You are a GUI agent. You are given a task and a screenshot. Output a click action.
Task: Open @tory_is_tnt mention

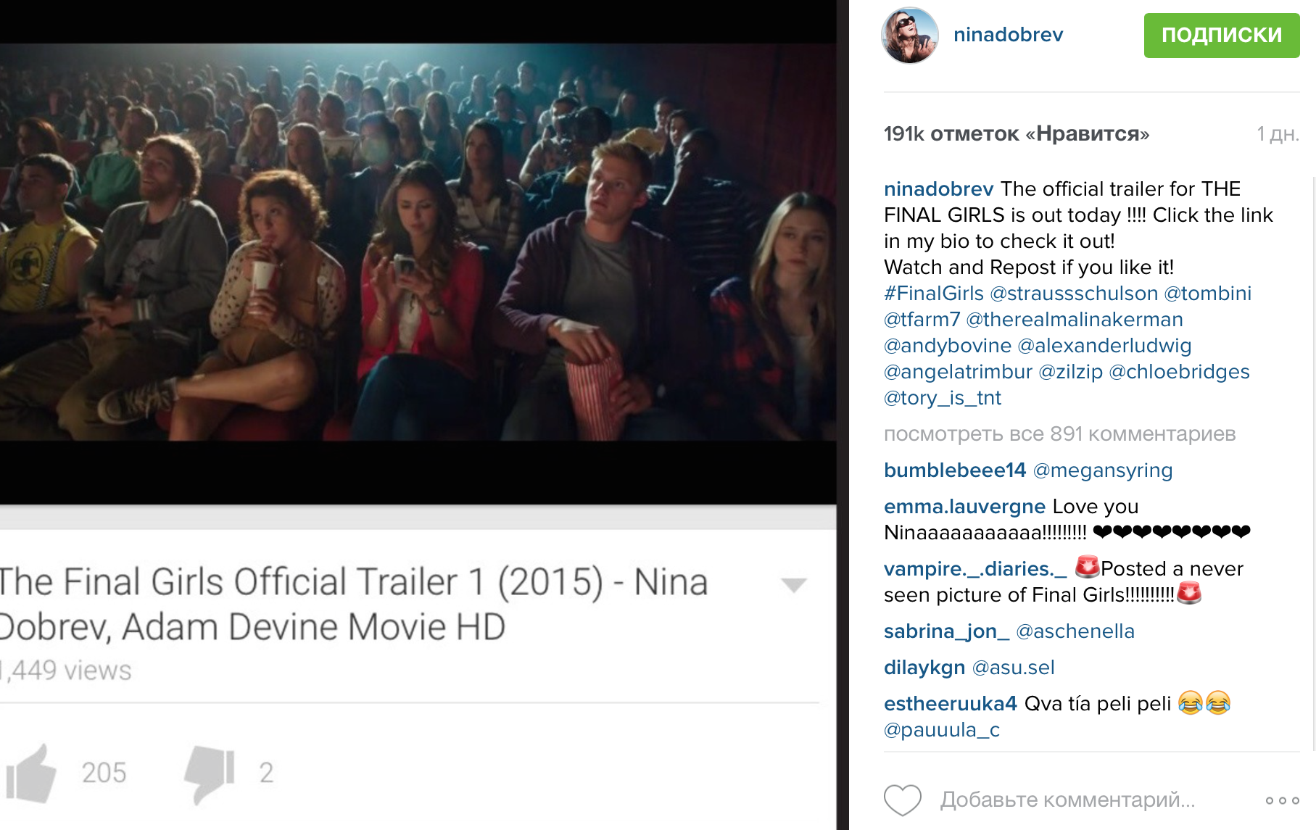943,398
